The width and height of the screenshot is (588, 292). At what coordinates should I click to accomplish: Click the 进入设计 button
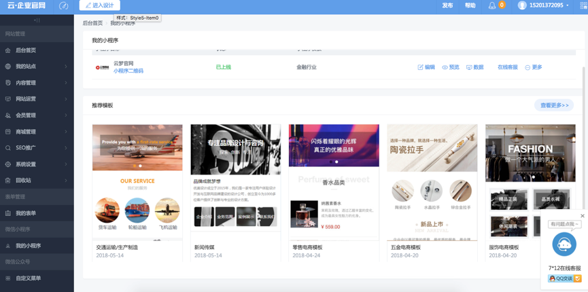point(99,5)
